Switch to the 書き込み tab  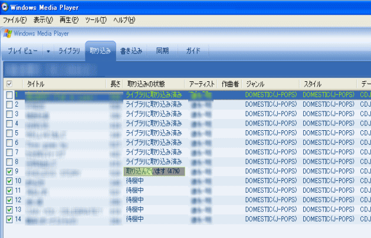click(x=131, y=51)
